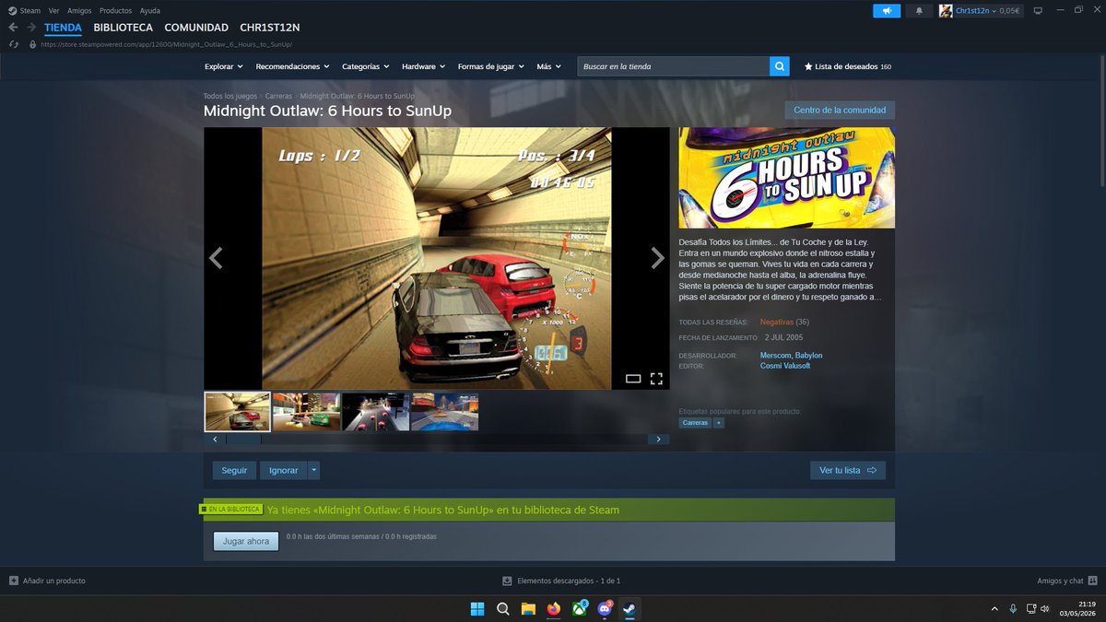1106x622 pixels.
Task: Select the second screenshot thumbnail
Action: click(307, 412)
